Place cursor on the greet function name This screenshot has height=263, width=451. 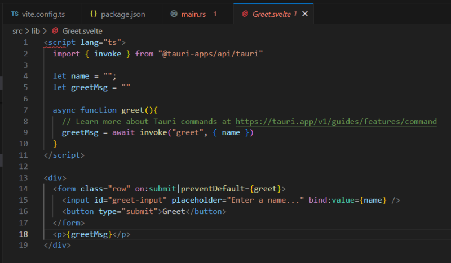click(x=132, y=110)
